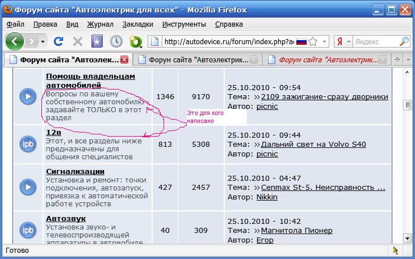Open the address bar history dropdown
415x259 pixels.
click(x=324, y=42)
